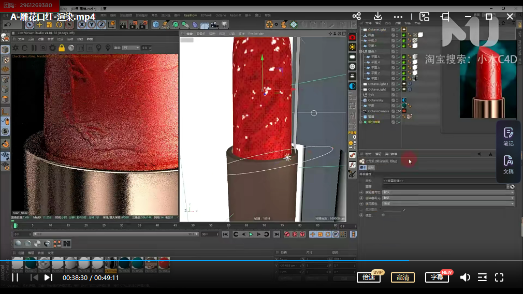Go to start of C4D timeline

point(225,234)
